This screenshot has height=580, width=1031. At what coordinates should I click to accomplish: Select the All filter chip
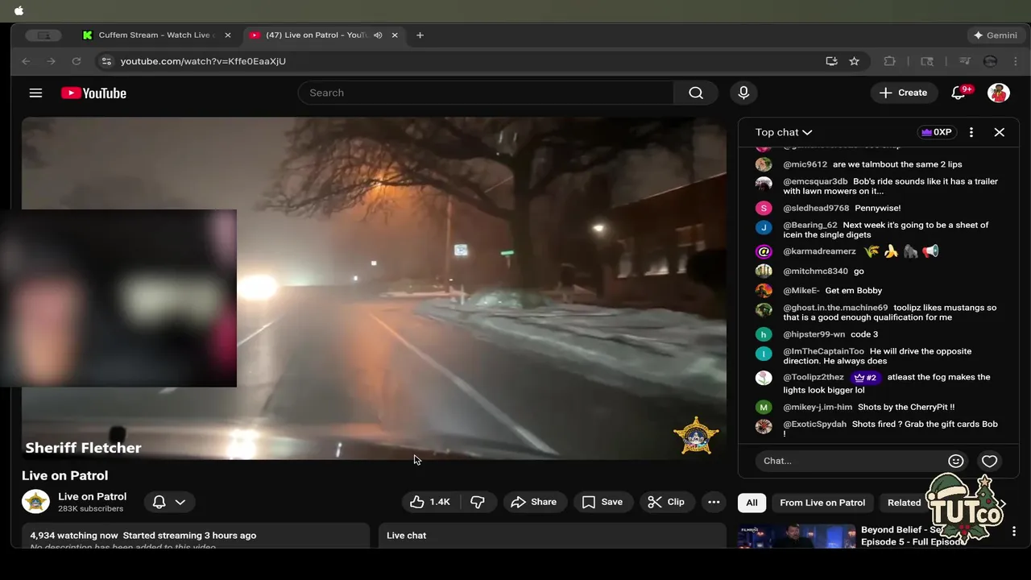[752, 503]
